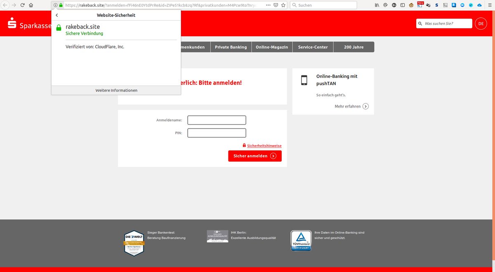This screenshot has height=272, width=495.
Task: Click the rakeback.site domain in panel
Action: [x=82, y=27]
